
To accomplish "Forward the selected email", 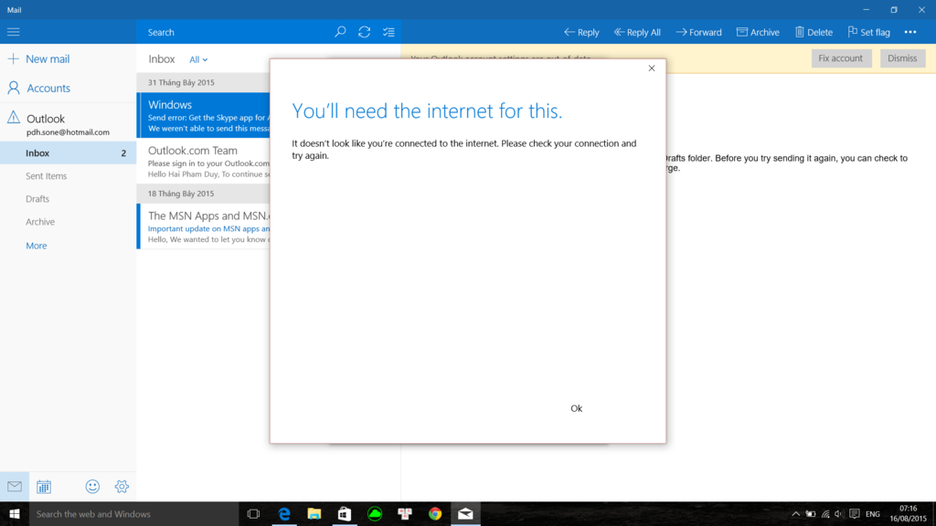I will 698,32.
